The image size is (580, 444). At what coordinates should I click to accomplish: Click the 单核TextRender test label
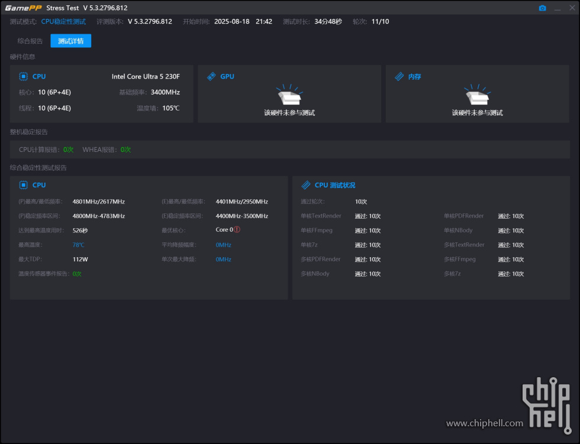click(x=321, y=216)
